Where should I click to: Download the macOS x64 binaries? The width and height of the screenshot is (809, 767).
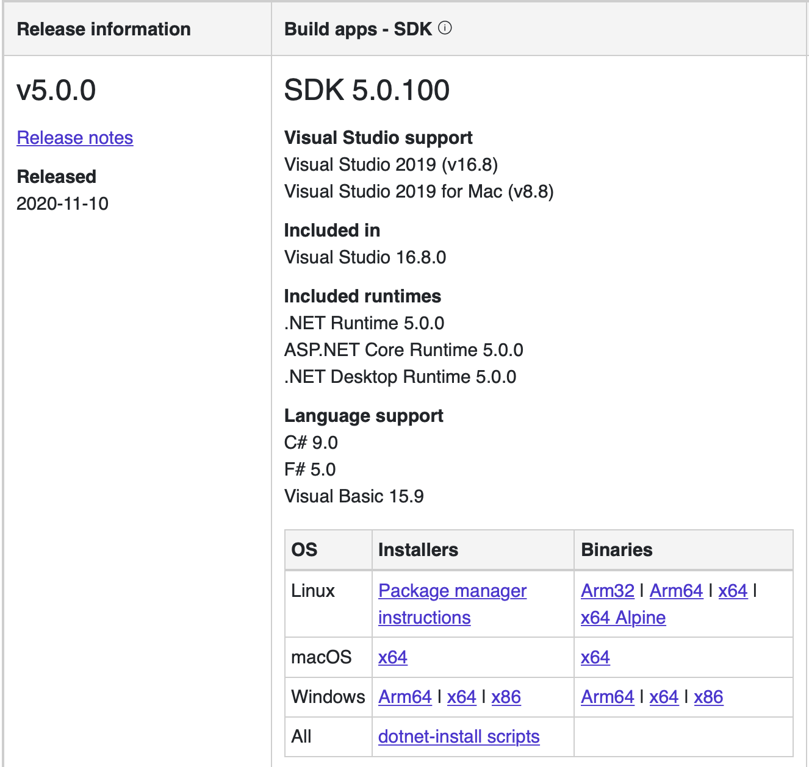(595, 657)
